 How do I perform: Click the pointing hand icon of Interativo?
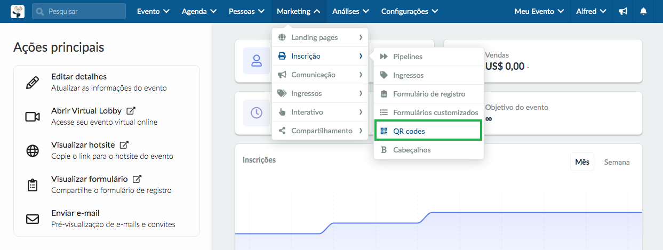point(282,112)
